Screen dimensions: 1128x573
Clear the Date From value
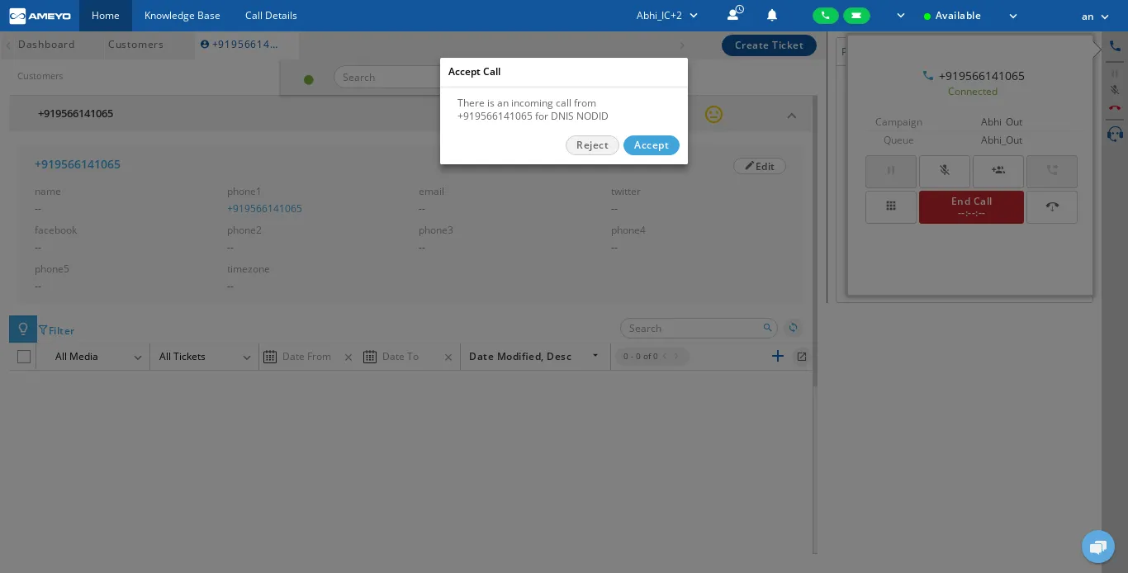(348, 358)
